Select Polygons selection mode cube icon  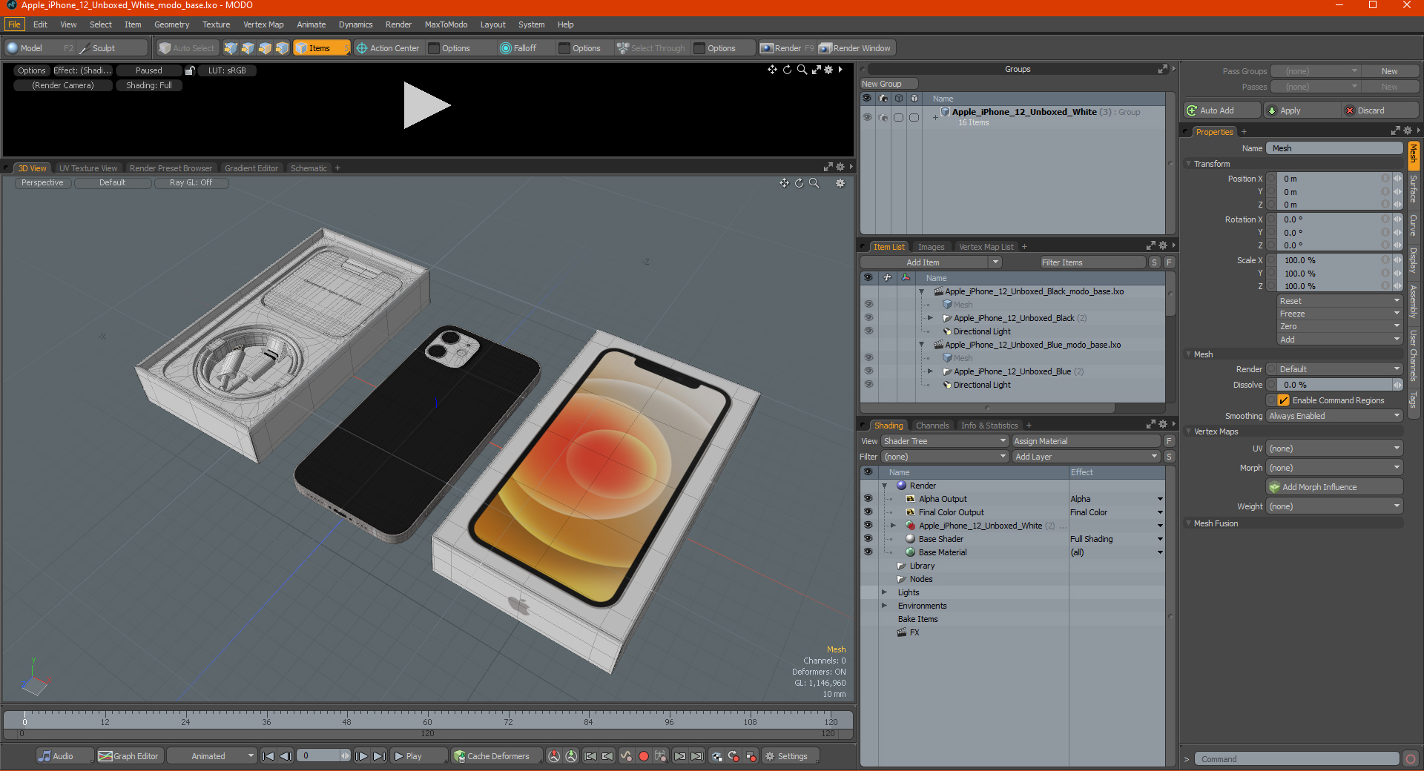click(x=265, y=48)
